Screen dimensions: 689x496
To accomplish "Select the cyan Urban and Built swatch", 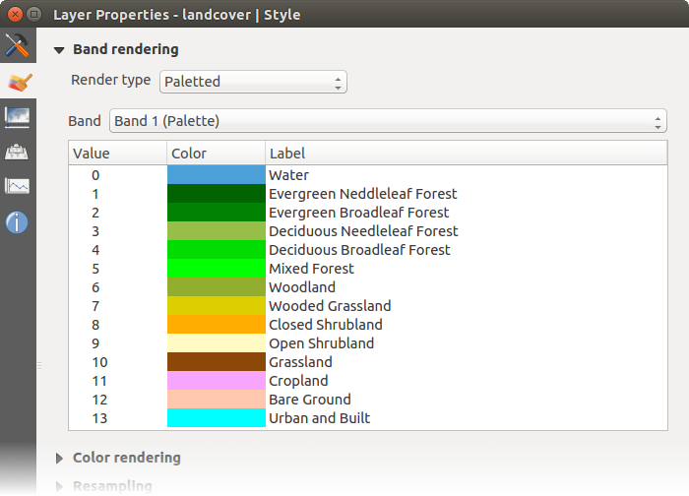I will [216, 418].
